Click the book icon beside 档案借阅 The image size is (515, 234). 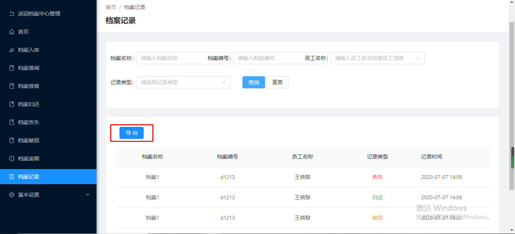(x=12, y=68)
